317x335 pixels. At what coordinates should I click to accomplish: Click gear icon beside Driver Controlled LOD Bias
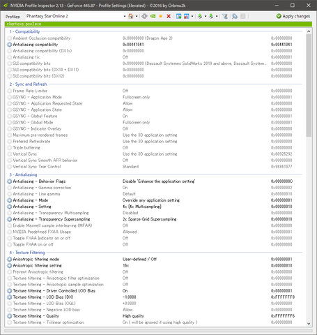[x=9, y=291]
